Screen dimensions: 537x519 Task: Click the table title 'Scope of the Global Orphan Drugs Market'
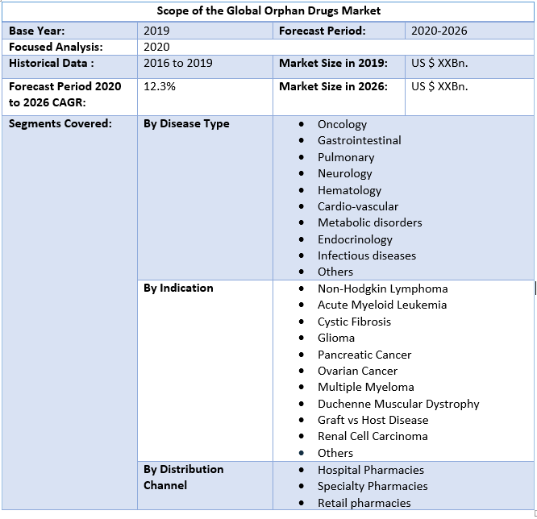coord(268,11)
